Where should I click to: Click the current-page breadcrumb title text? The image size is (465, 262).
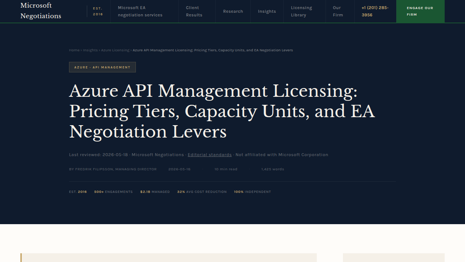[x=213, y=50]
